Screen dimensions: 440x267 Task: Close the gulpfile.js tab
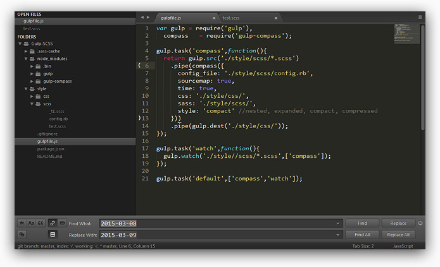214,18
